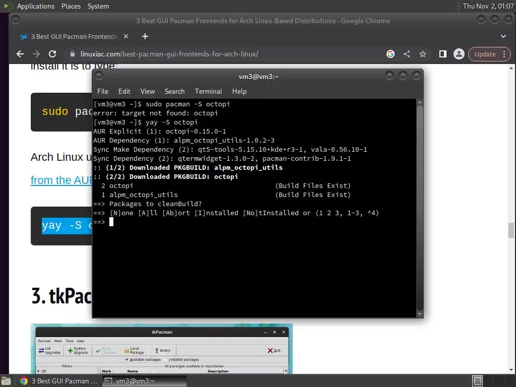This screenshot has height=387, width=516.
Task: Close the 3 Best GUI Pacman Frontends tab
Action: 125,36
